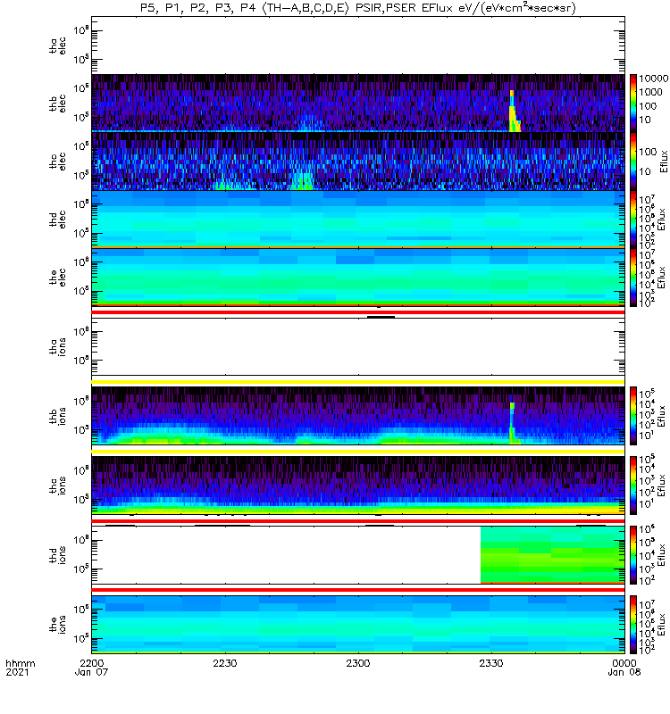Click the ion burst spike in thb ions panel
The height and width of the screenshot is (714, 670).
tap(512, 423)
